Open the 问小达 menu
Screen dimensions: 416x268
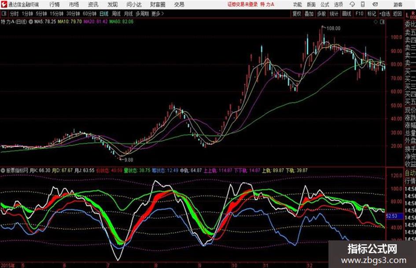(134, 4)
